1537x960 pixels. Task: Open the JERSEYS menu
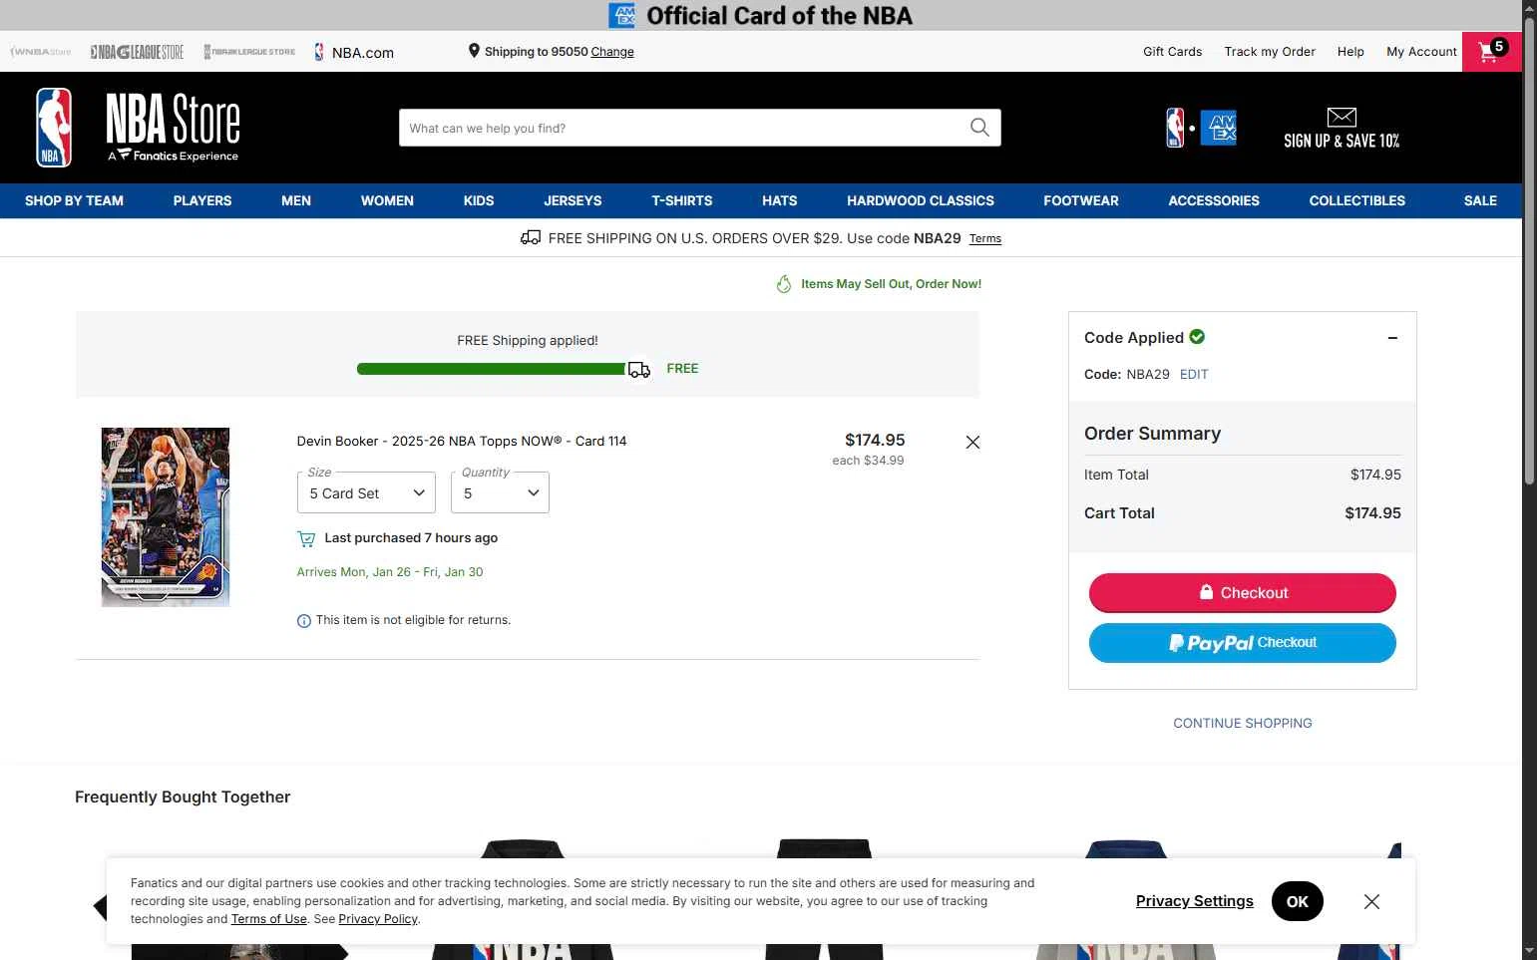(x=573, y=200)
